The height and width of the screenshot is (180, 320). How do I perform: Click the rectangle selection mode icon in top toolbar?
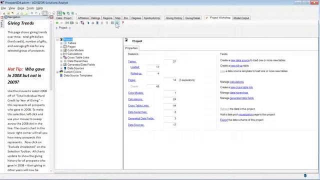pos(45,13)
